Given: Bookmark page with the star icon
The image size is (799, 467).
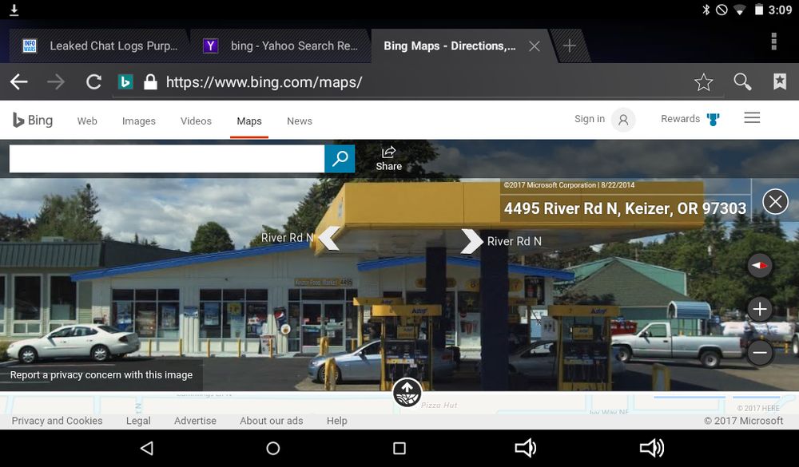Looking at the screenshot, I should point(703,82).
